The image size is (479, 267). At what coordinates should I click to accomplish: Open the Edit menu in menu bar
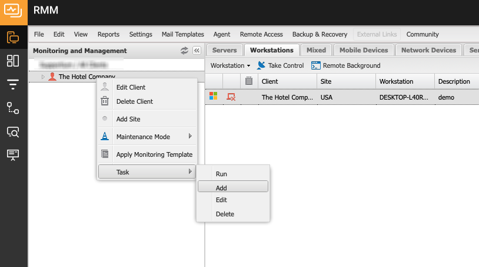tap(59, 34)
